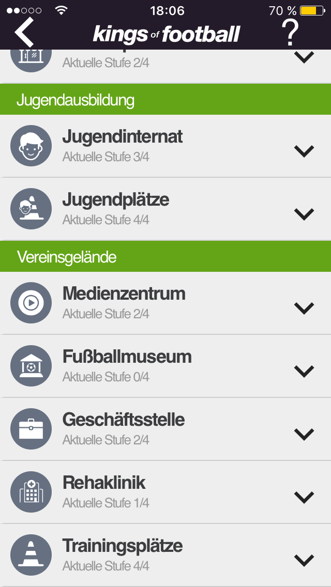The height and width of the screenshot is (587, 331).
Task: Tap the back arrow in header
Action: pyautogui.click(x=24, y=32)
